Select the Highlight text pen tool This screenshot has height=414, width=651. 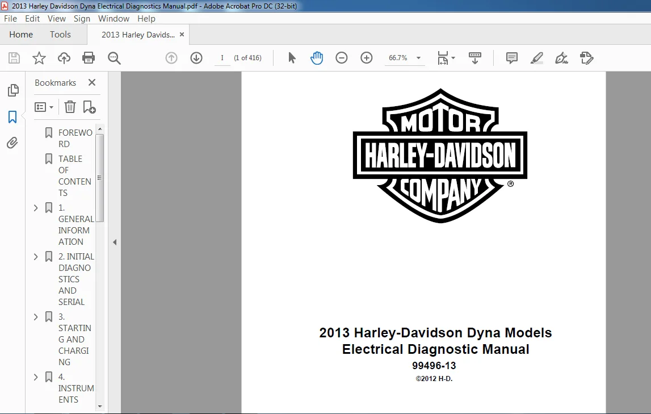[x=537, y=58]
